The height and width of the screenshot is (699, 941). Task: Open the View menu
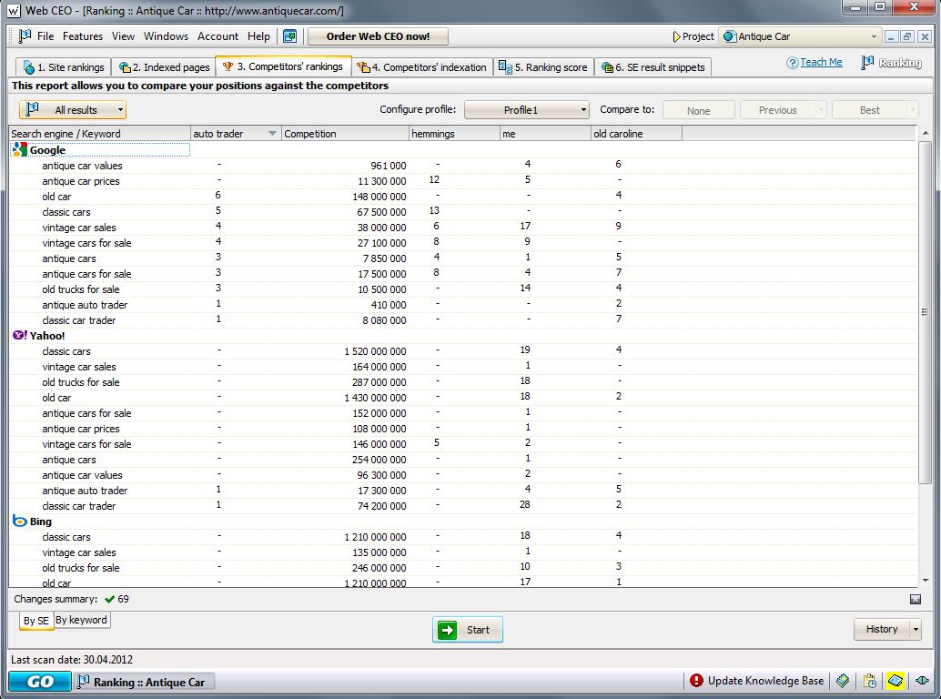click(123, 36)
